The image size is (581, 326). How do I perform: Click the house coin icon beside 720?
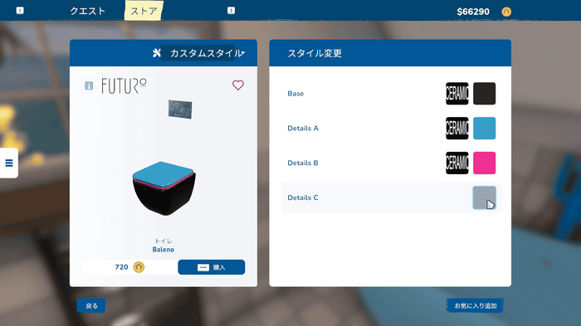[x=139, y=267]
